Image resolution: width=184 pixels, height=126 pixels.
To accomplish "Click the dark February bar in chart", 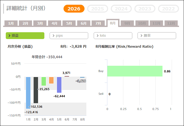I will click(36, 90).
